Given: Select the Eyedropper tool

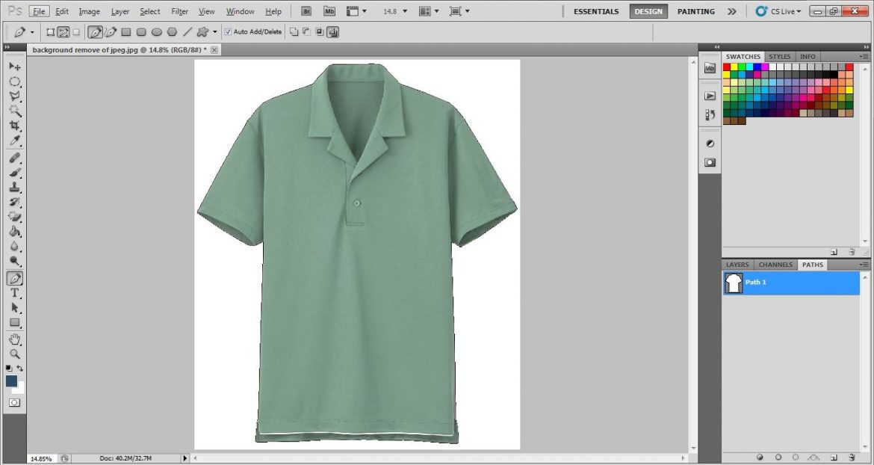Looking at the screenshot, I should (x=14, y=140).
